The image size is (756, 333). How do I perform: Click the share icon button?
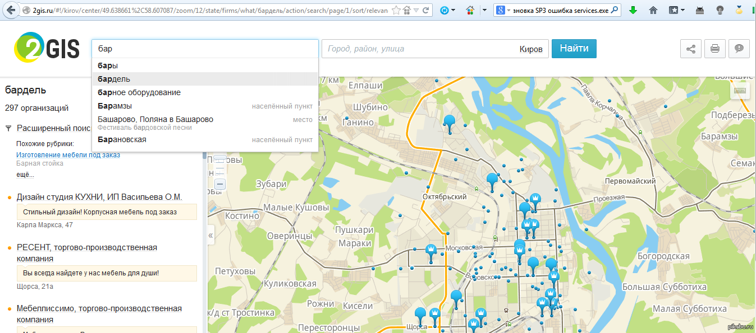691,49
